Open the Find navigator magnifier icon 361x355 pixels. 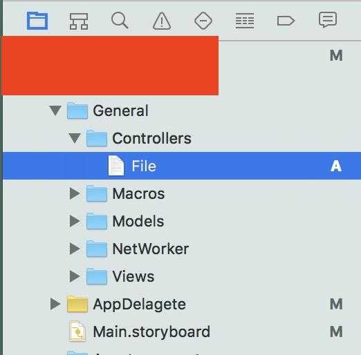pyautogui.click(x=120, y=21)
